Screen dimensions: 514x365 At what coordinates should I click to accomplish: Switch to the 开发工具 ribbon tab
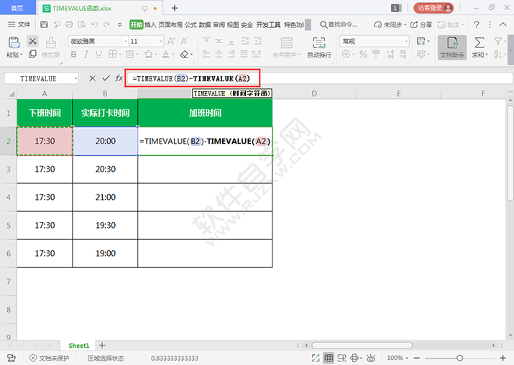pyautogui.click(x=268, y=24)
